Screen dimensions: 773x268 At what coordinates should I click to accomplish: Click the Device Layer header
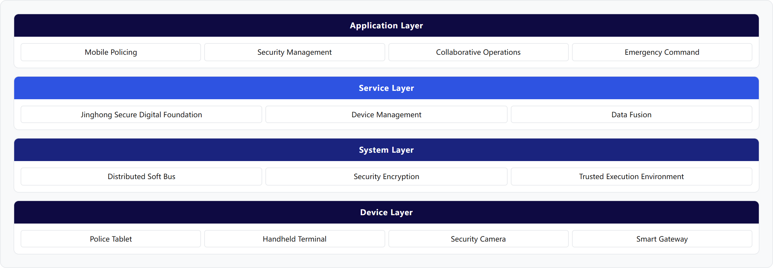coord(386,212)
